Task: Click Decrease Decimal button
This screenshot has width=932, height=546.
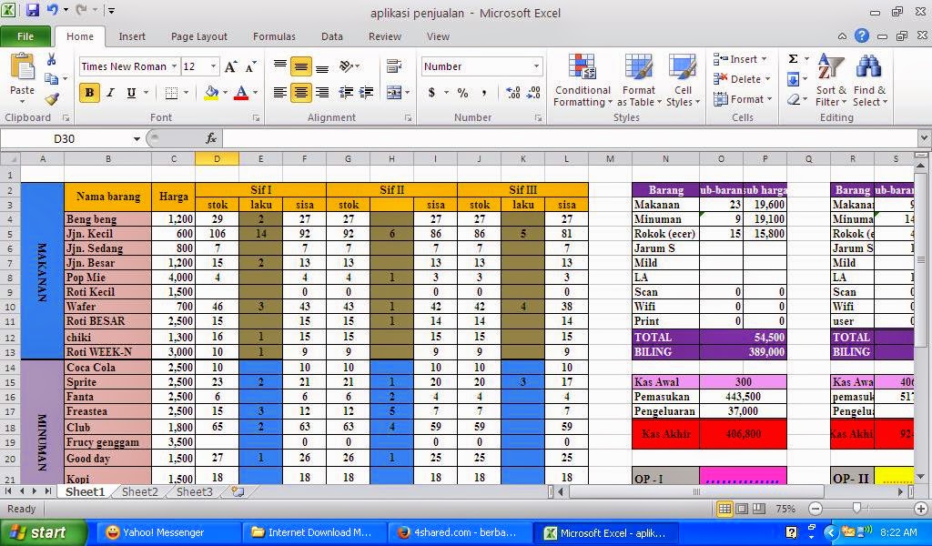Action: pyautogui.click(x=533, y=93)
